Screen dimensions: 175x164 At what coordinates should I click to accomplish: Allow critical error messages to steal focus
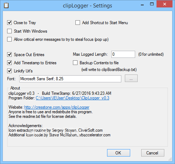(9, 39)
